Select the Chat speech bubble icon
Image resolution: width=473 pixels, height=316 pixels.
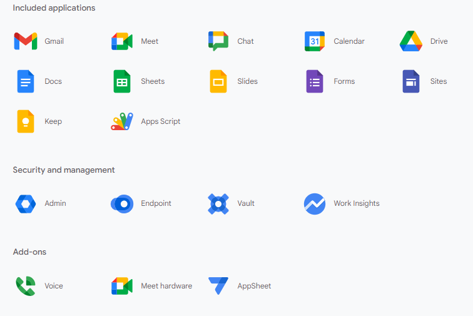pyautogui.click(x=218, y=41)
